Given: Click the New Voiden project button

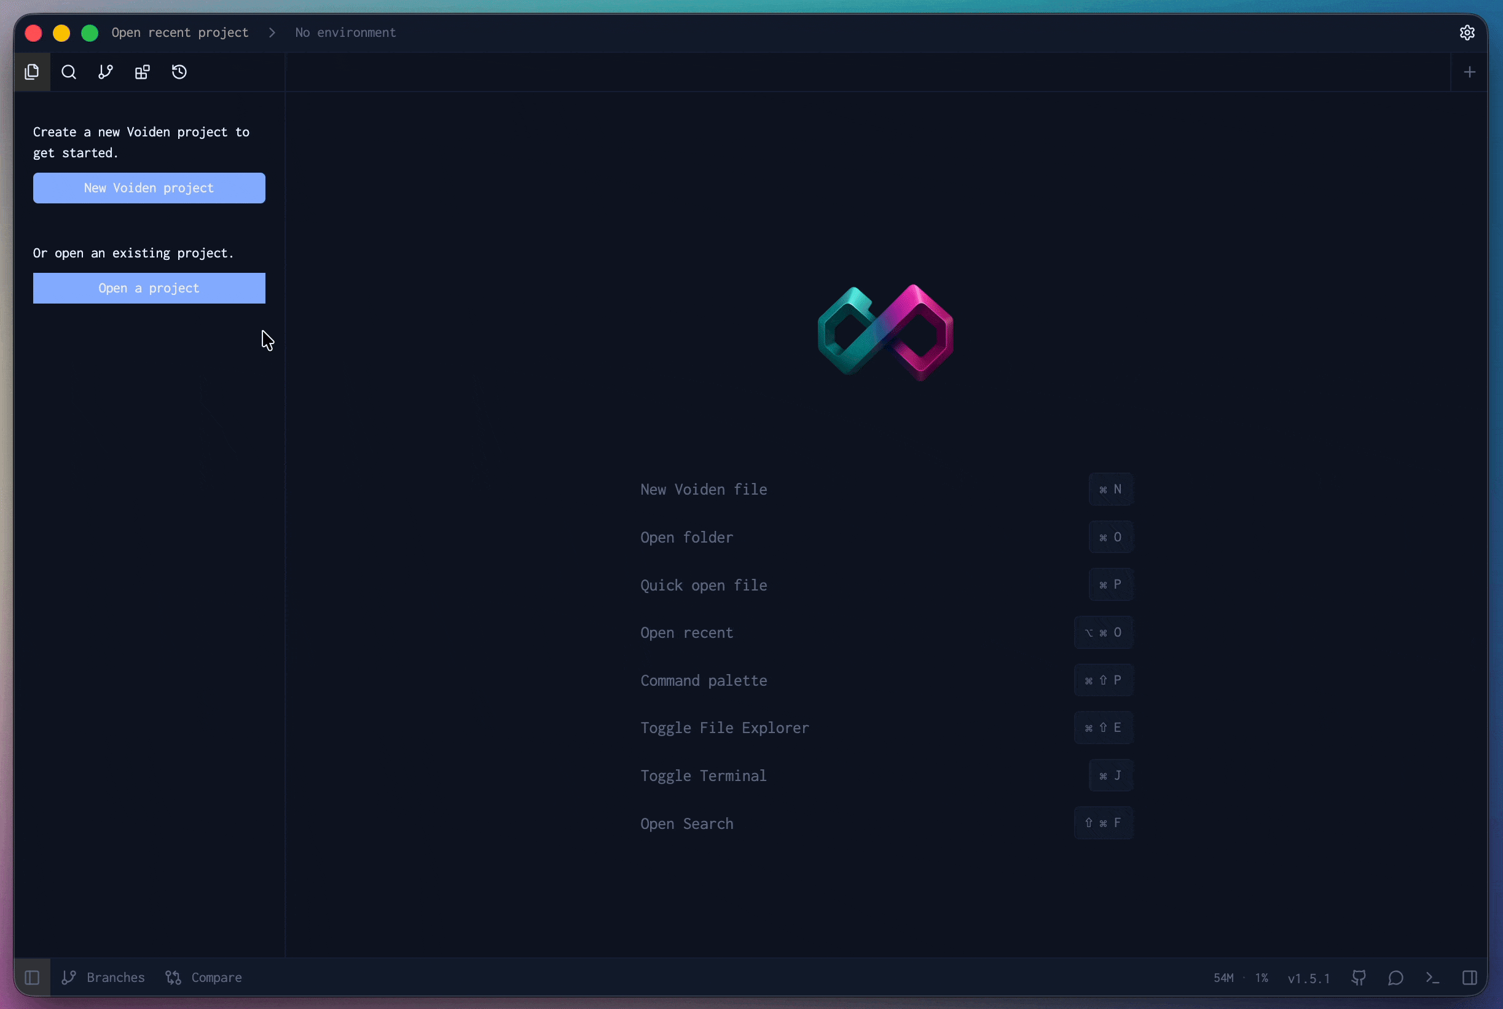Looking at the screenshot, I should (149, 188).
